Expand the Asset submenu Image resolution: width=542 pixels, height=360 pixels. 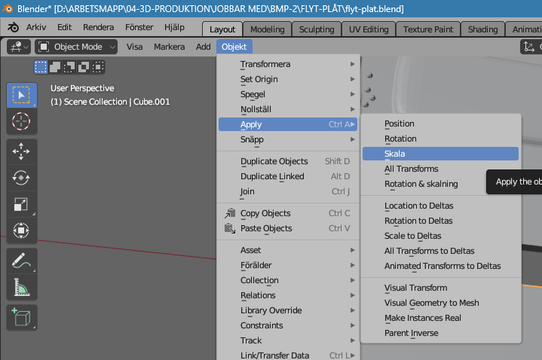[288, 250]
